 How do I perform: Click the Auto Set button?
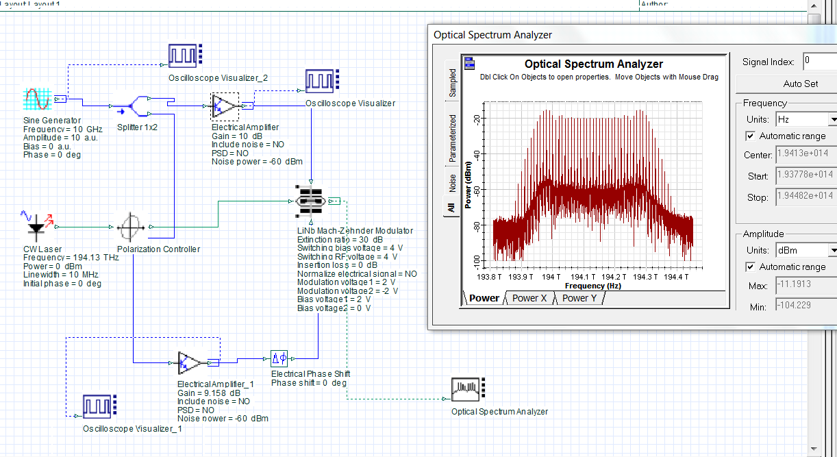point(786,84)
